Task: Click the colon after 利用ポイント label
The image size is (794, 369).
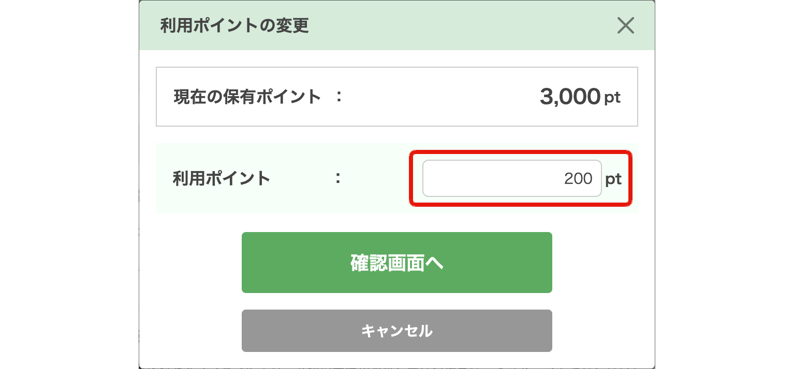Action: tap(337, 178)
